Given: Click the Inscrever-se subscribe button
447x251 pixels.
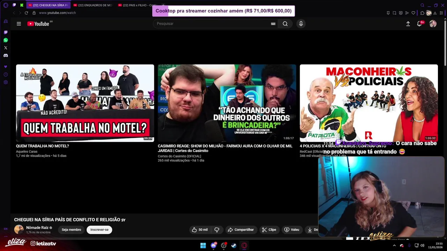Looking at the screenshot, I should tap(100, 230).
